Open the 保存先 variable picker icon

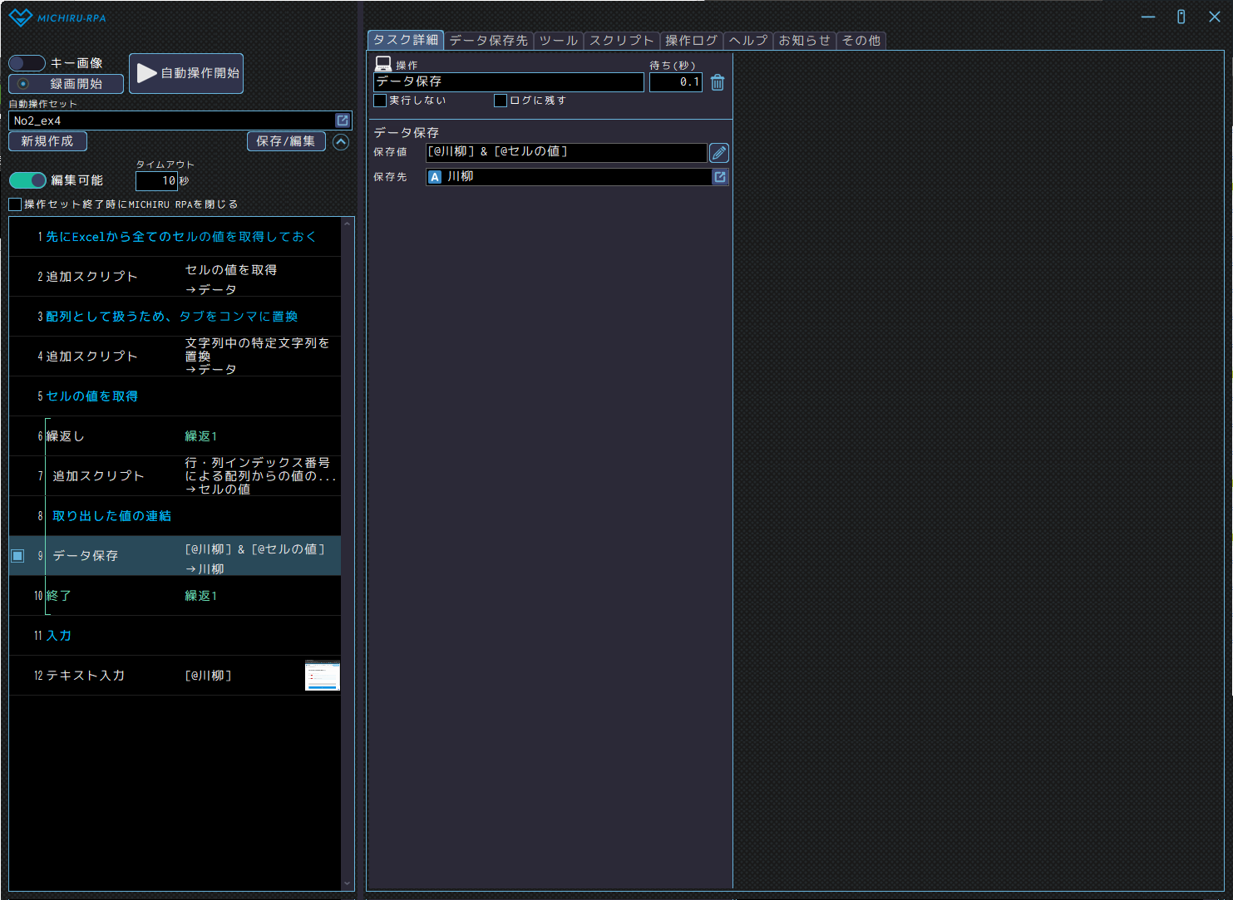[720, 177]
